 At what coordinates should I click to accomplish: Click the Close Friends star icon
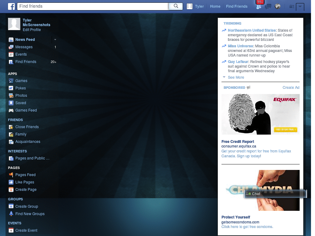coord(11,127)
